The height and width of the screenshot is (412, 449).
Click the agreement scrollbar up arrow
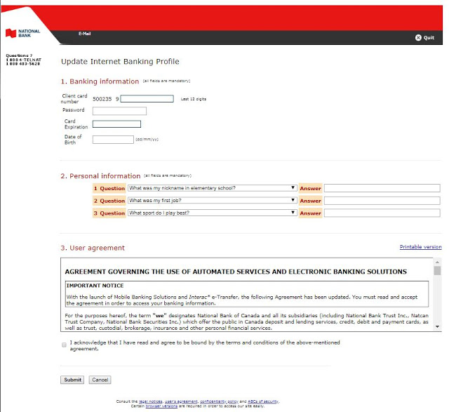[437, 262]
